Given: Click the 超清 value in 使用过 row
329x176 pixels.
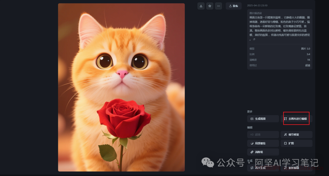Looking at the screenshot, I should point(308,66).
